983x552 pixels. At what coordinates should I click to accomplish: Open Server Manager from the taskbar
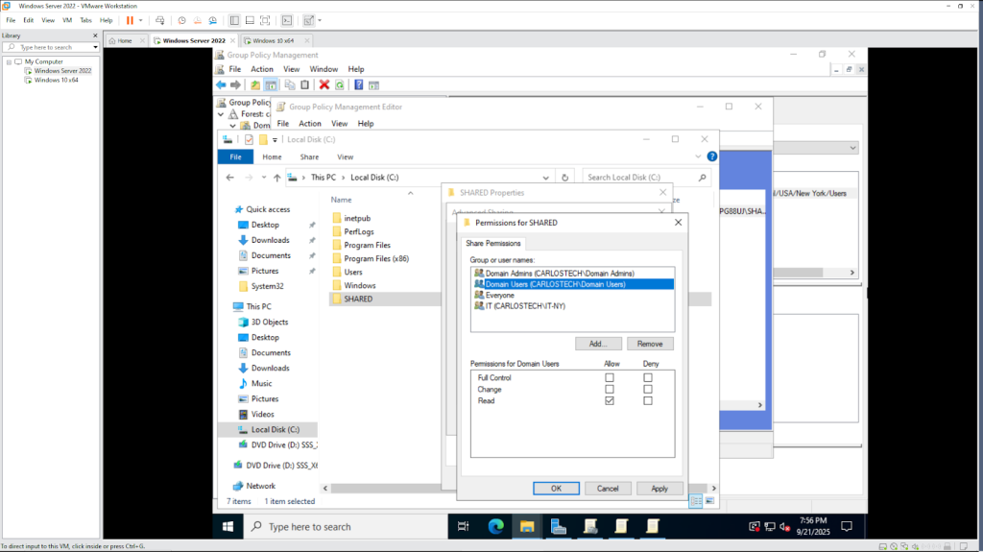click(559, 526)
